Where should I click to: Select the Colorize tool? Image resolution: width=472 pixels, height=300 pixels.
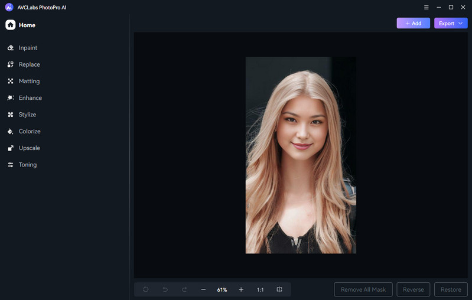point(24,131)
